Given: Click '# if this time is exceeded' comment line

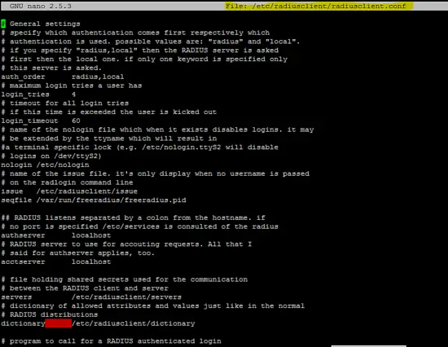Looking at the screenshot, I should click(x=109, y=112).
